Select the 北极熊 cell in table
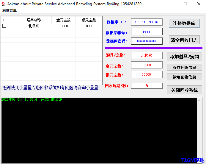 point(34,26)
